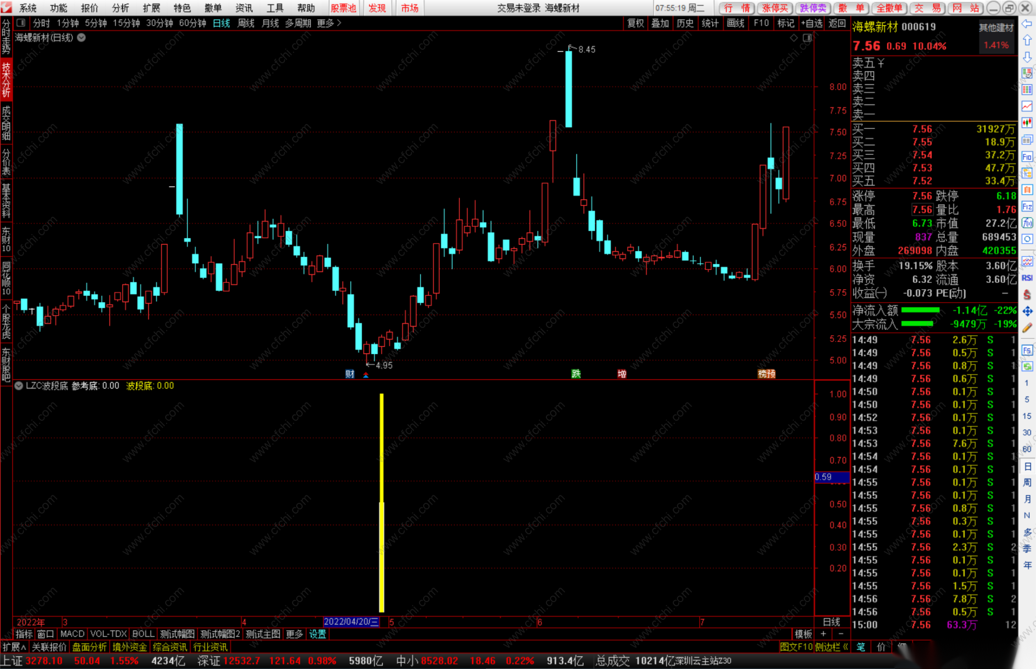
Task: Toggle the 侧边栏 sidebar collapse button
Action: (x=831, y=647)
